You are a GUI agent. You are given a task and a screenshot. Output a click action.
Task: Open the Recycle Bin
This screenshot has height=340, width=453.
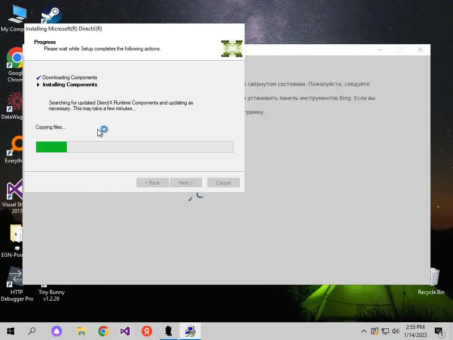(x=431, y=280)
